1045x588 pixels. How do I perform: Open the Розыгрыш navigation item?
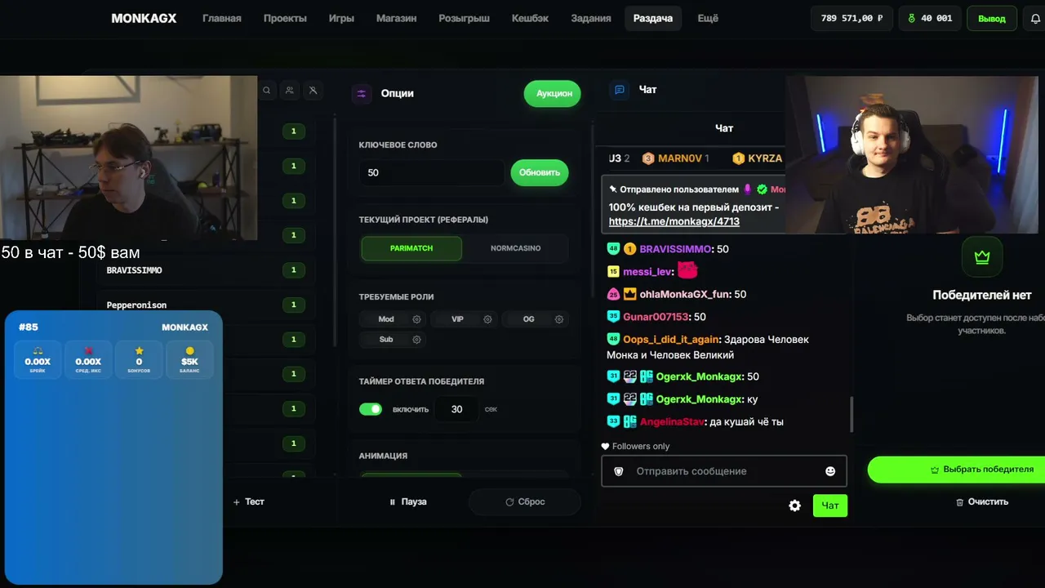pyautogui.click(x=464, y=18)
